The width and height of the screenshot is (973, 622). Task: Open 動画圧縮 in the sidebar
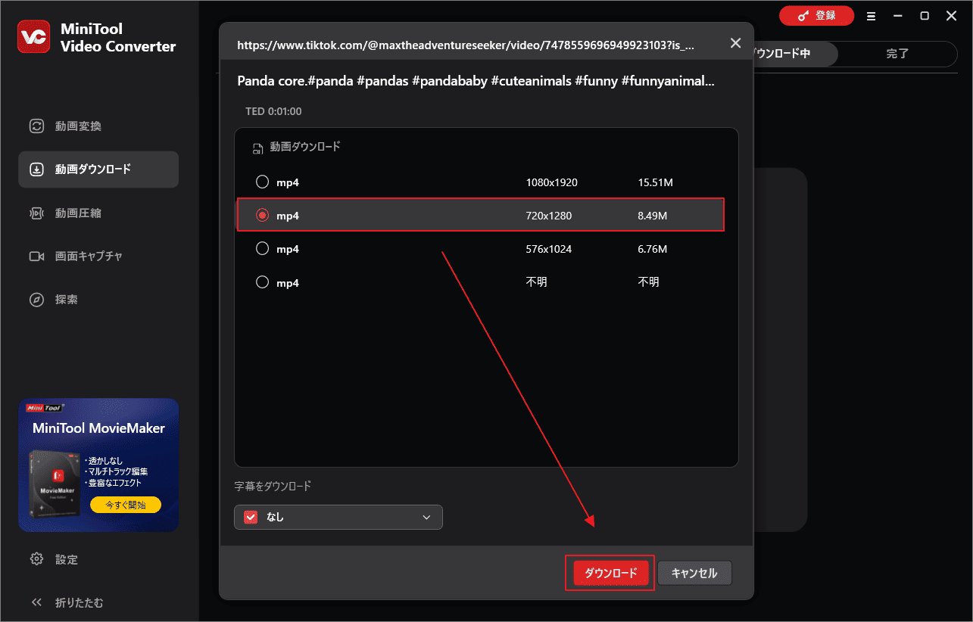[x=98, y=213]
